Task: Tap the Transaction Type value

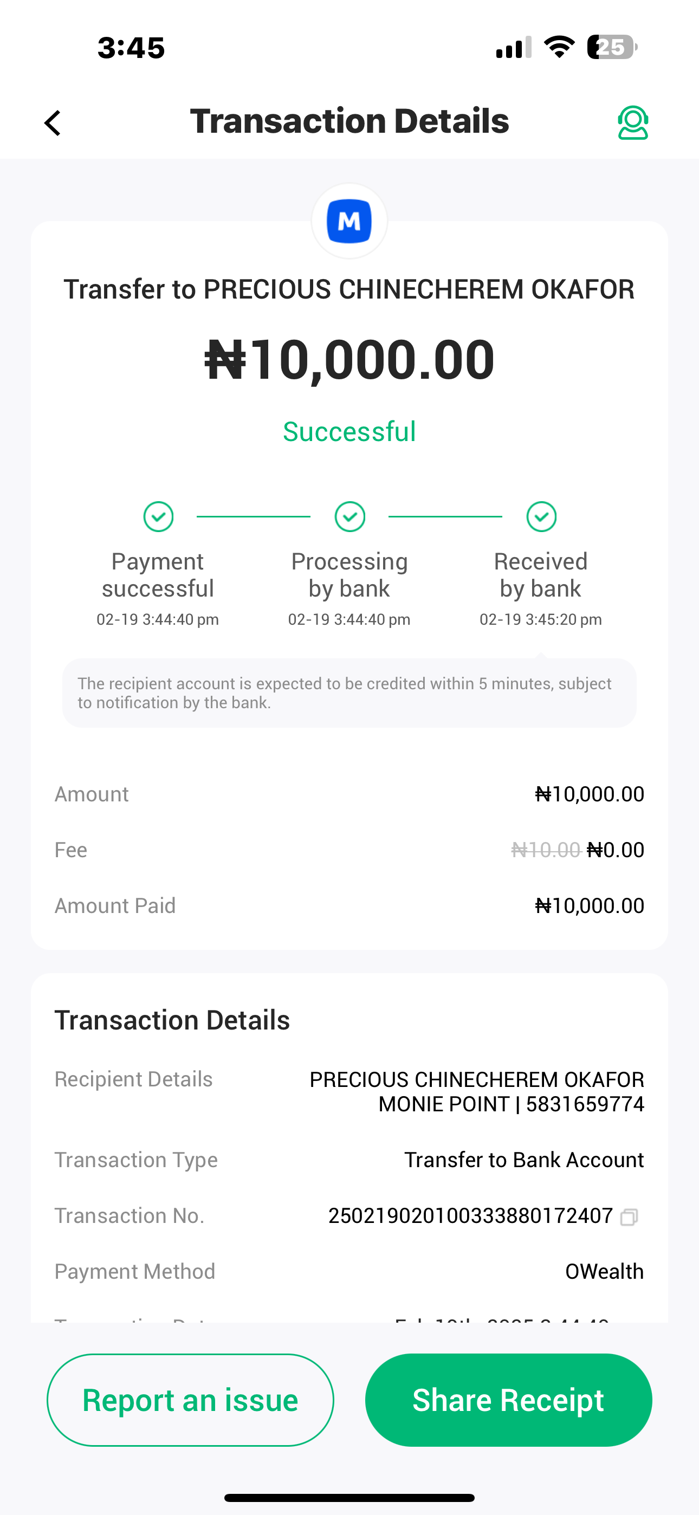Action: (x=523, y=1160)
